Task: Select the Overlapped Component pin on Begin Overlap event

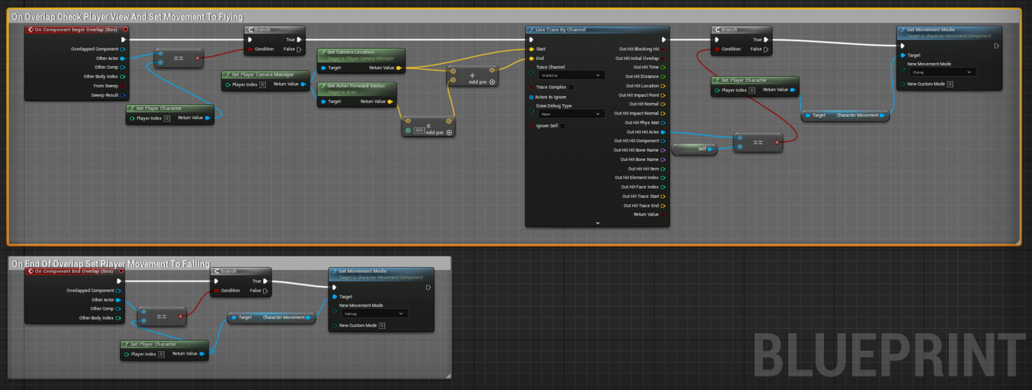Action: click(x=123, y=49)
